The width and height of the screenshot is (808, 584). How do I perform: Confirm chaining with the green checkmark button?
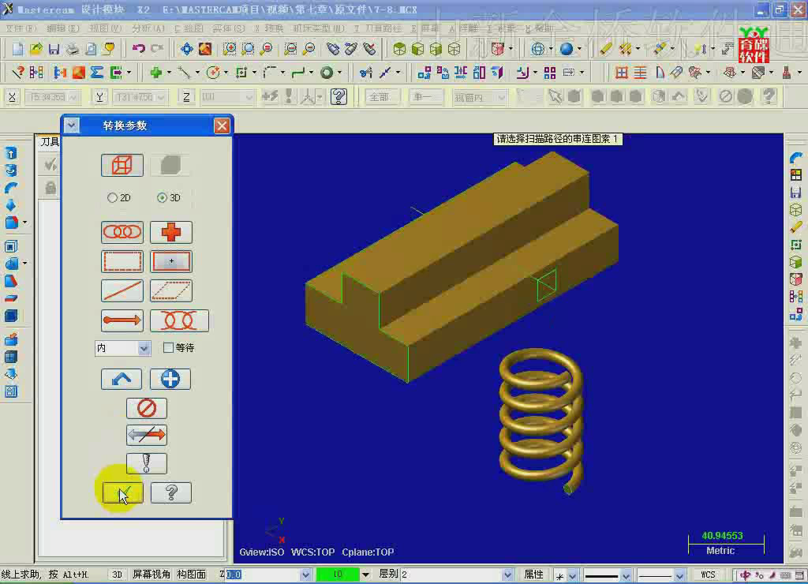(123, 492)
